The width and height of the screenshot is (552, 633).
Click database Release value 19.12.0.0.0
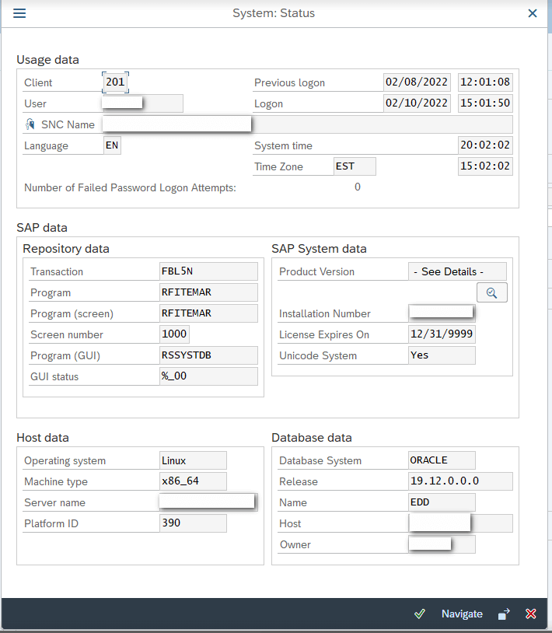460,481
